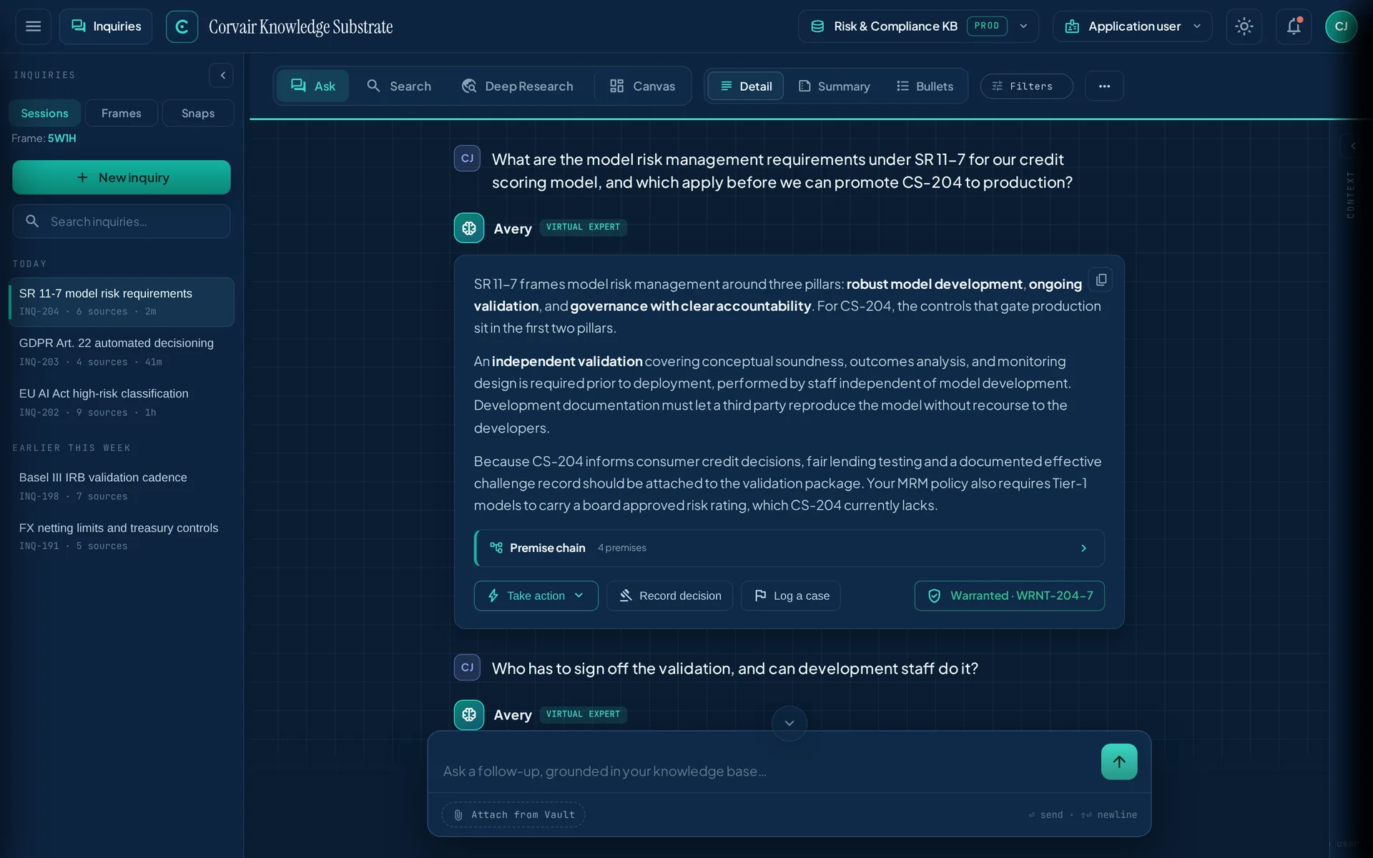Open the three-dot more options menu
1373x858 pixels.
[1104, 86]
